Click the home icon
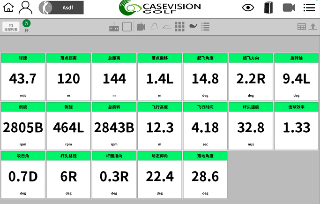Viewport: 320px width, 204px height. (9, 8)
